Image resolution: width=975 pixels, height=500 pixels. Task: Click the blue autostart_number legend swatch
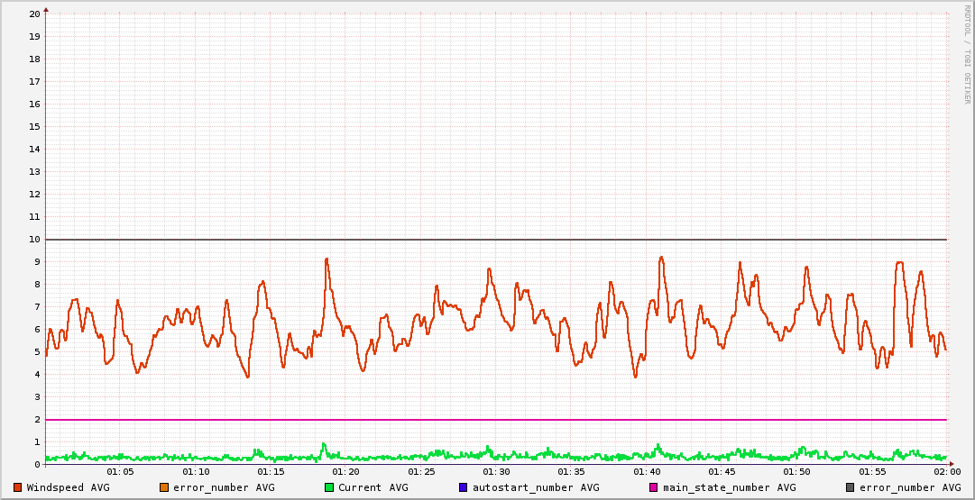coord(464,487)
